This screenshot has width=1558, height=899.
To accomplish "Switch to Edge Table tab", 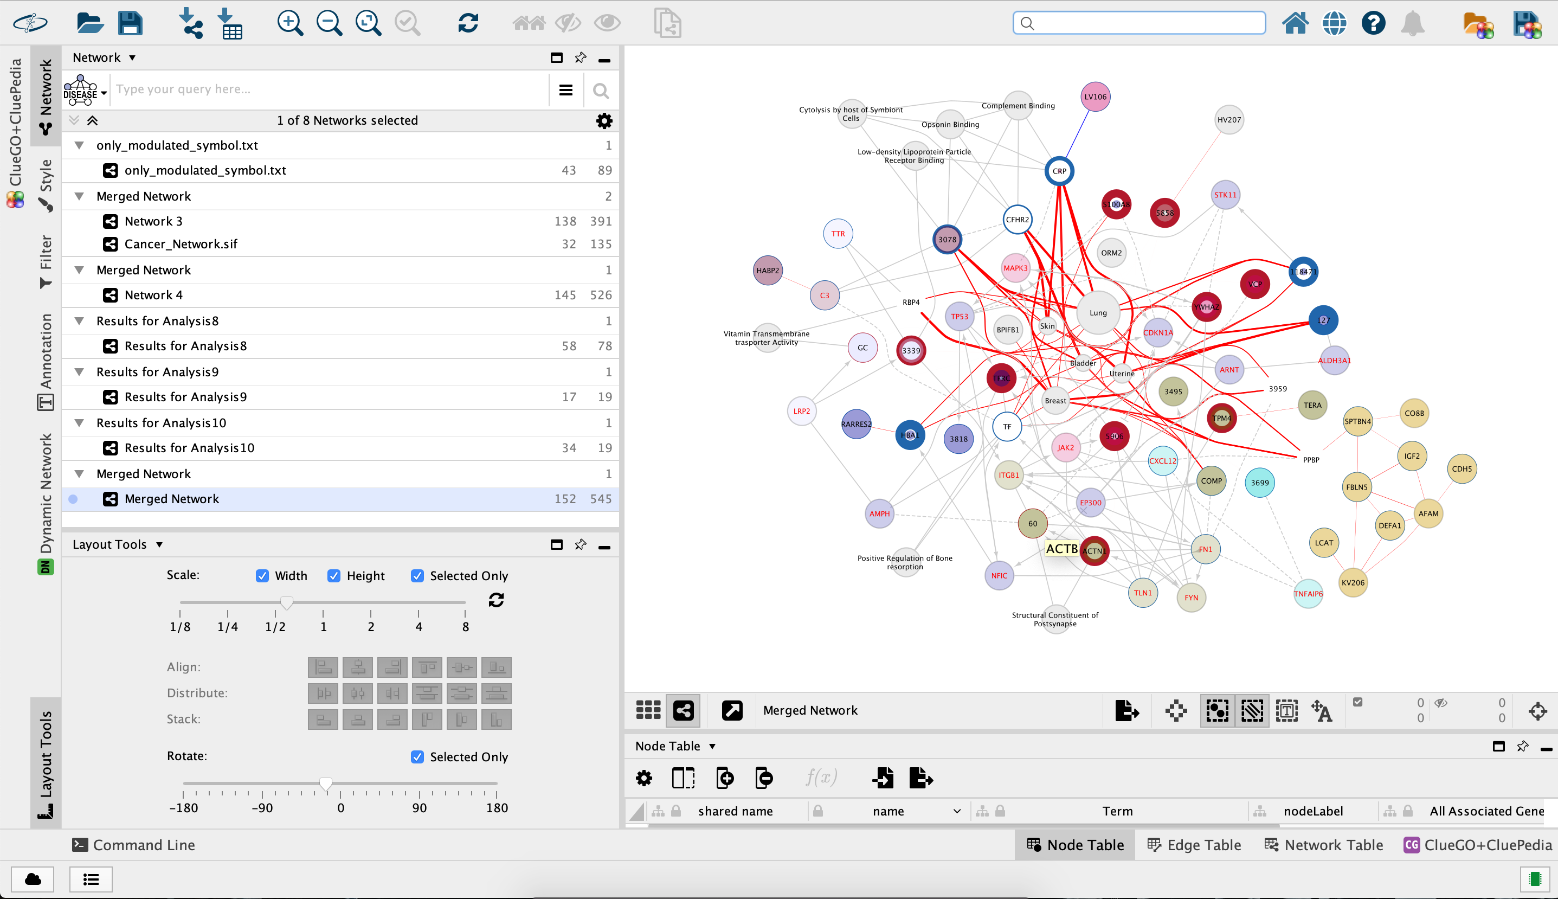I will [1194, 845].
